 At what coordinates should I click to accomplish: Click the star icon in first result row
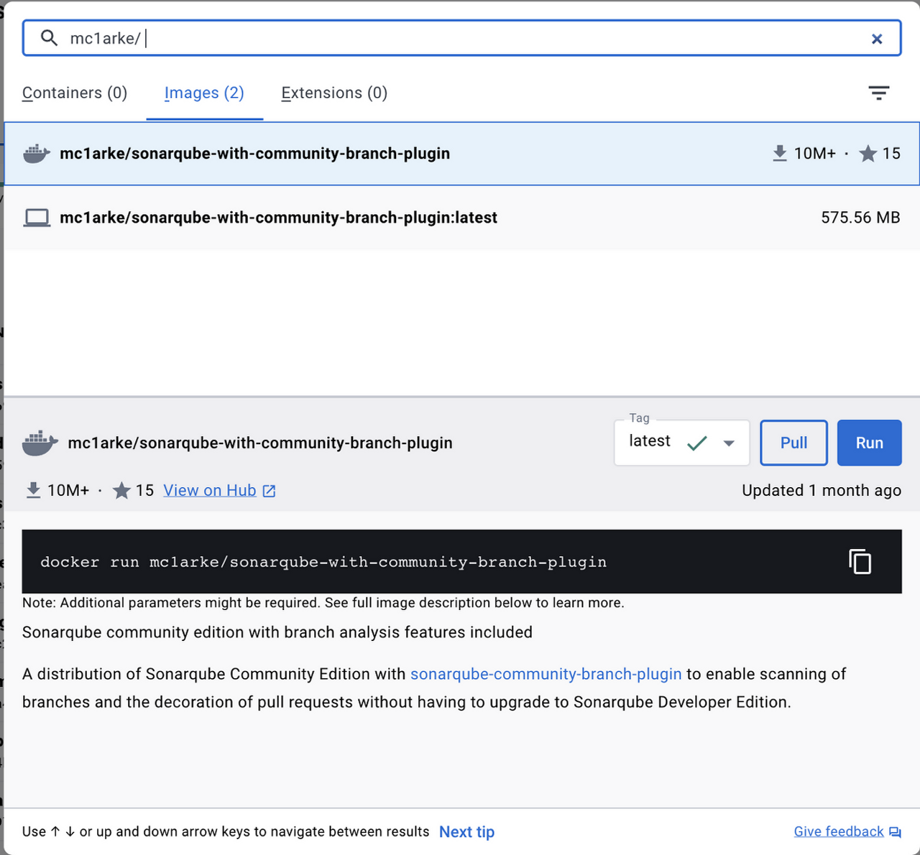(x=868, y=153)
